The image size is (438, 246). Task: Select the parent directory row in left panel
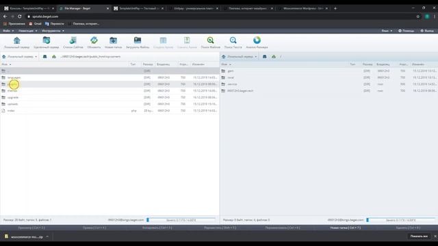(x=109, y=71)
